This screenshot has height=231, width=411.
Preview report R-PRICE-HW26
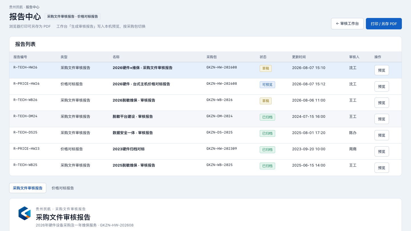(x=382, y=86)
